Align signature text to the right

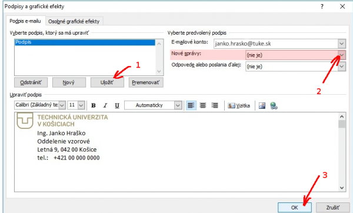(x=215, y=105)
